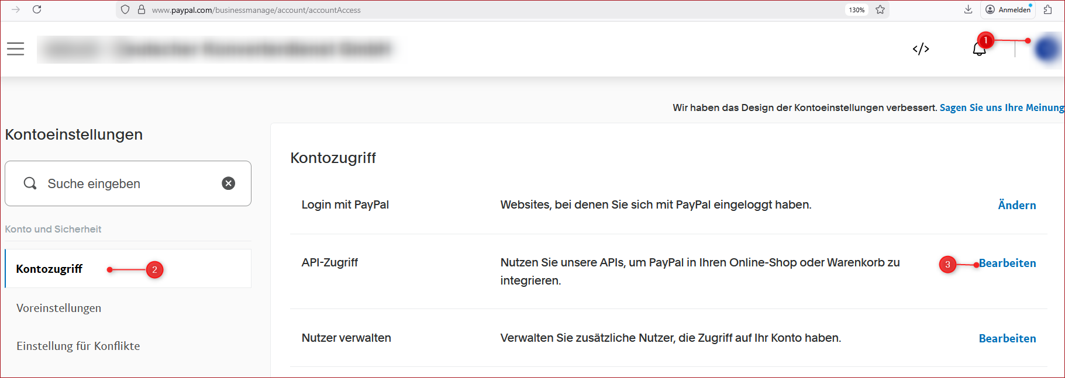Bookmark this page with the star
1065x378 pixels.
pos(880,9)
